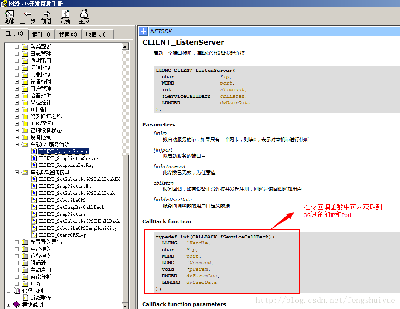
Task: Click the [in]dwUserData parameter name
Action: [x=173, y=200]
